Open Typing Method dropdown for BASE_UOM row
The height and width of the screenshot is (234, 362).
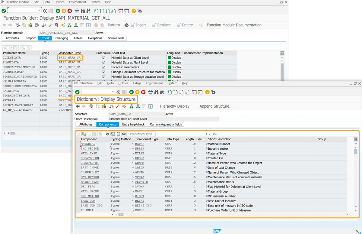click(x=133, y=201)
